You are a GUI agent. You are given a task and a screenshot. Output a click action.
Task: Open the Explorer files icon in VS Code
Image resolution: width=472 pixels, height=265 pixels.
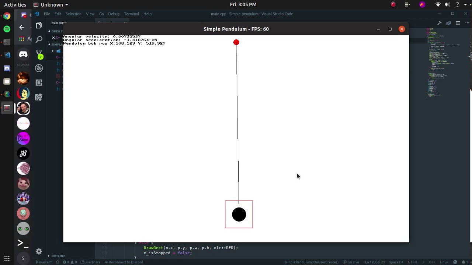[39, 25]
